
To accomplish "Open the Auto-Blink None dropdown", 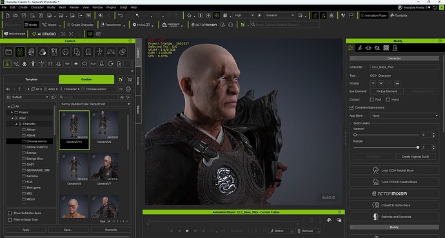I will click(404, 115).
